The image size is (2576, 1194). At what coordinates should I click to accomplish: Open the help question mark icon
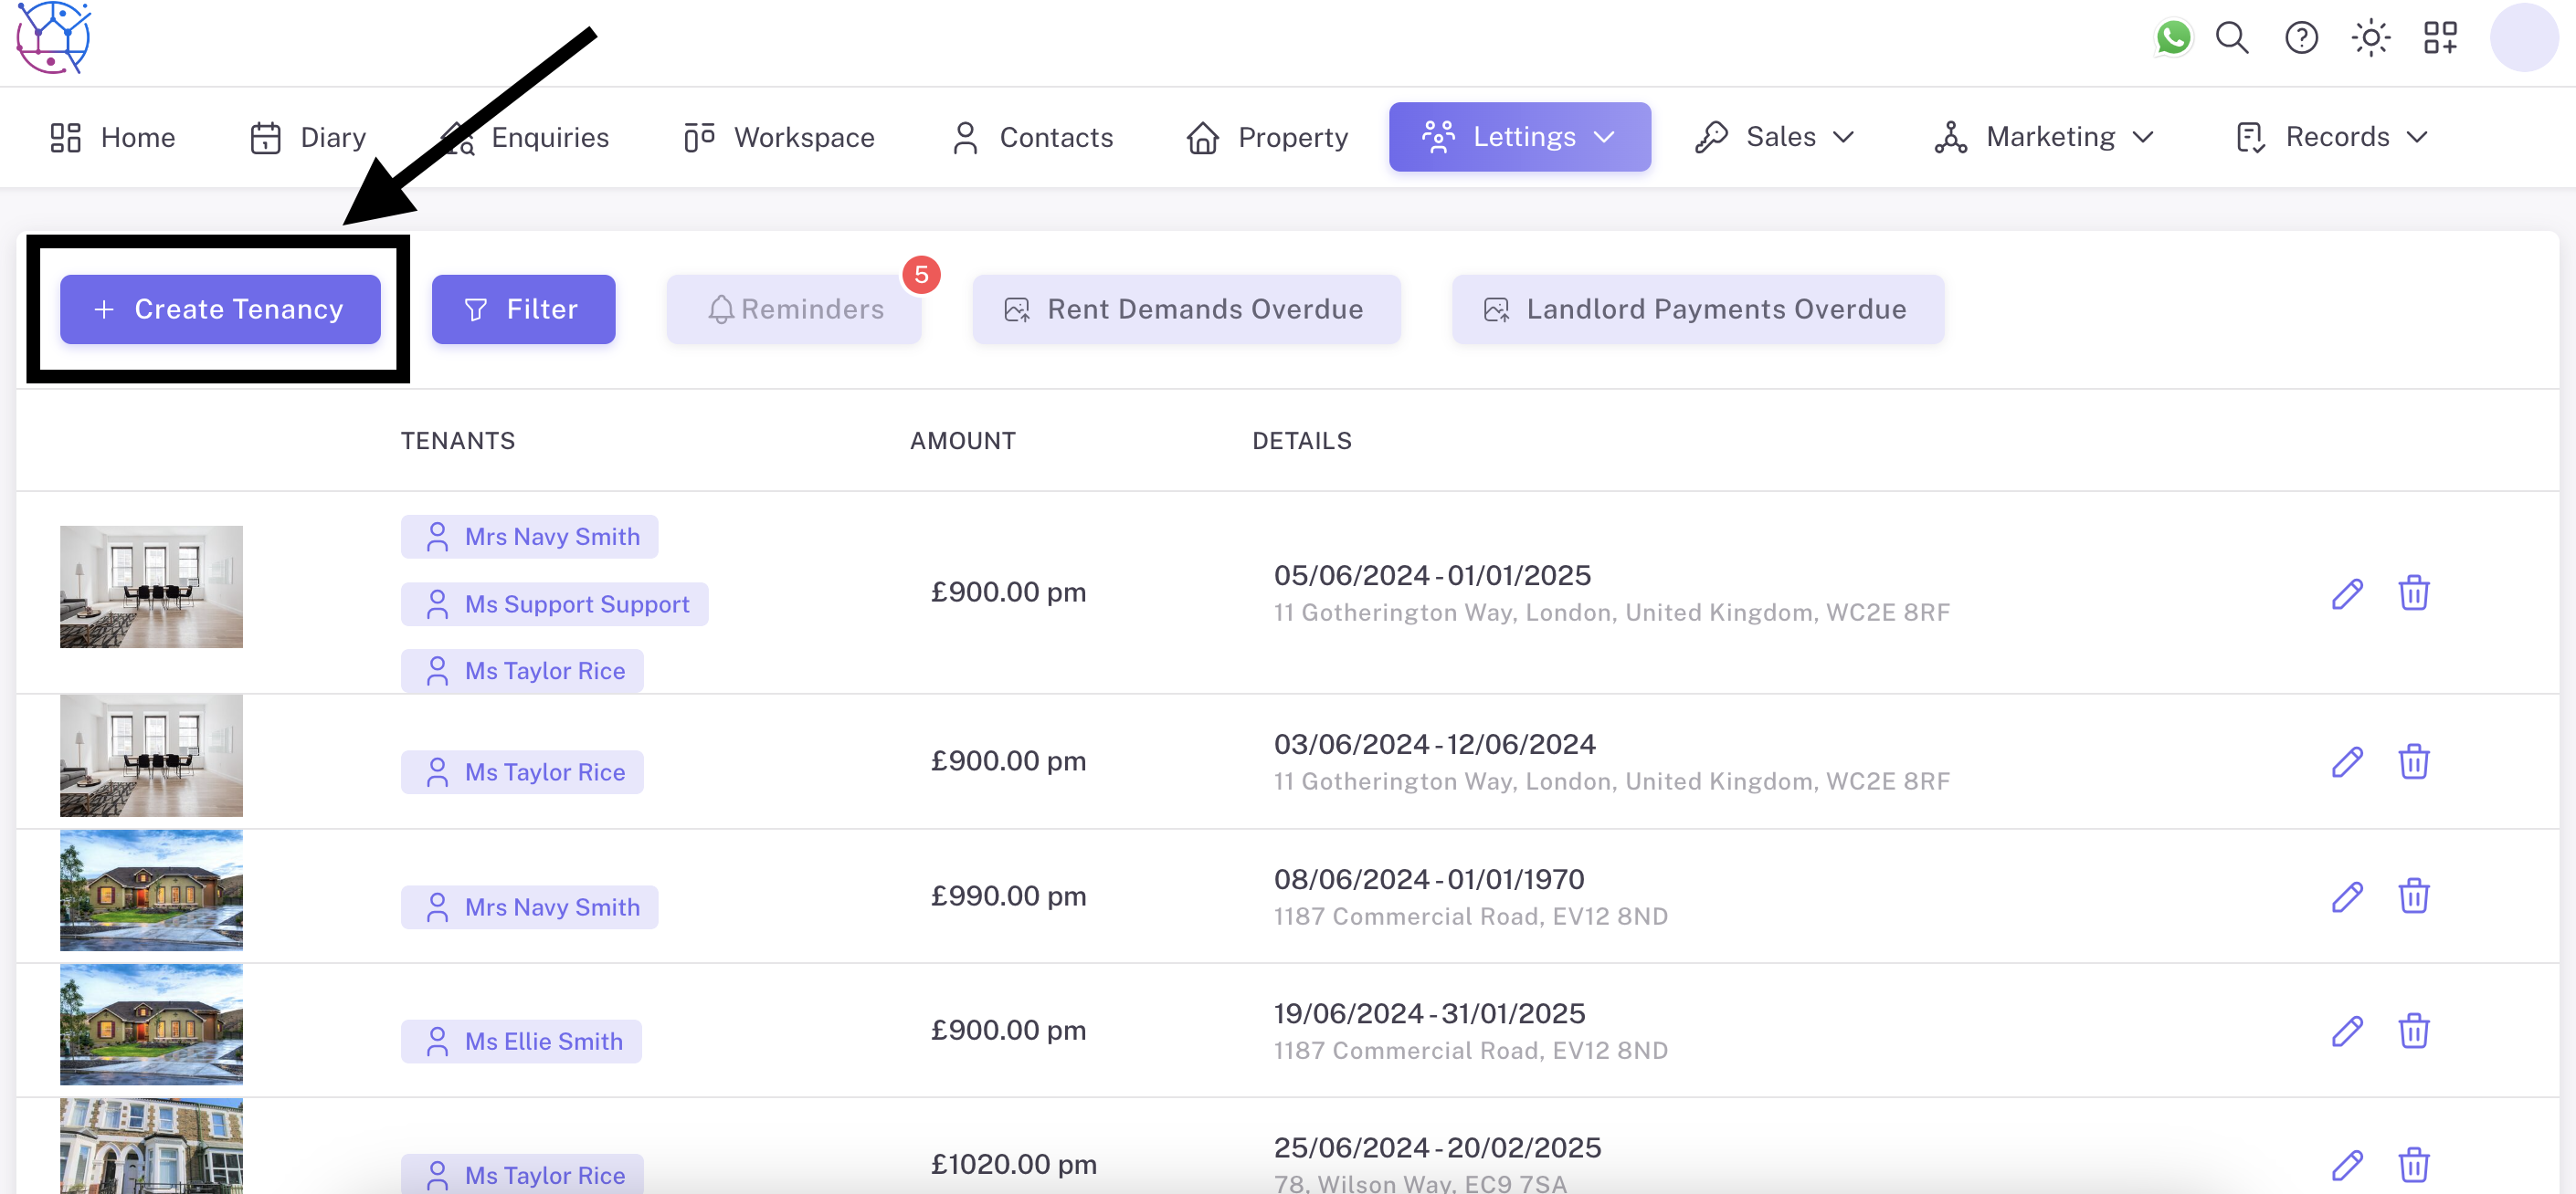tap(2301, 38)
